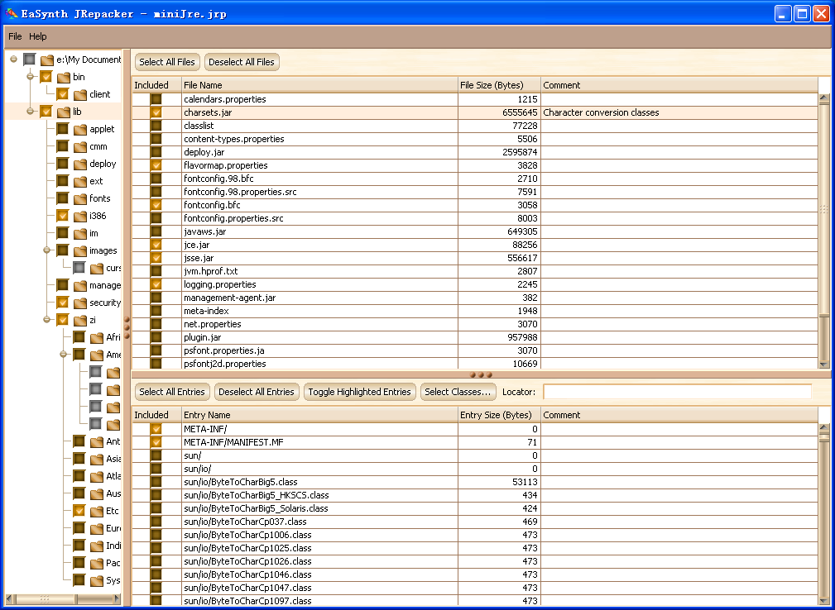Screen dimensions: 835x610
Task: Click the client folder icon
Action: [x=80, y=95]
